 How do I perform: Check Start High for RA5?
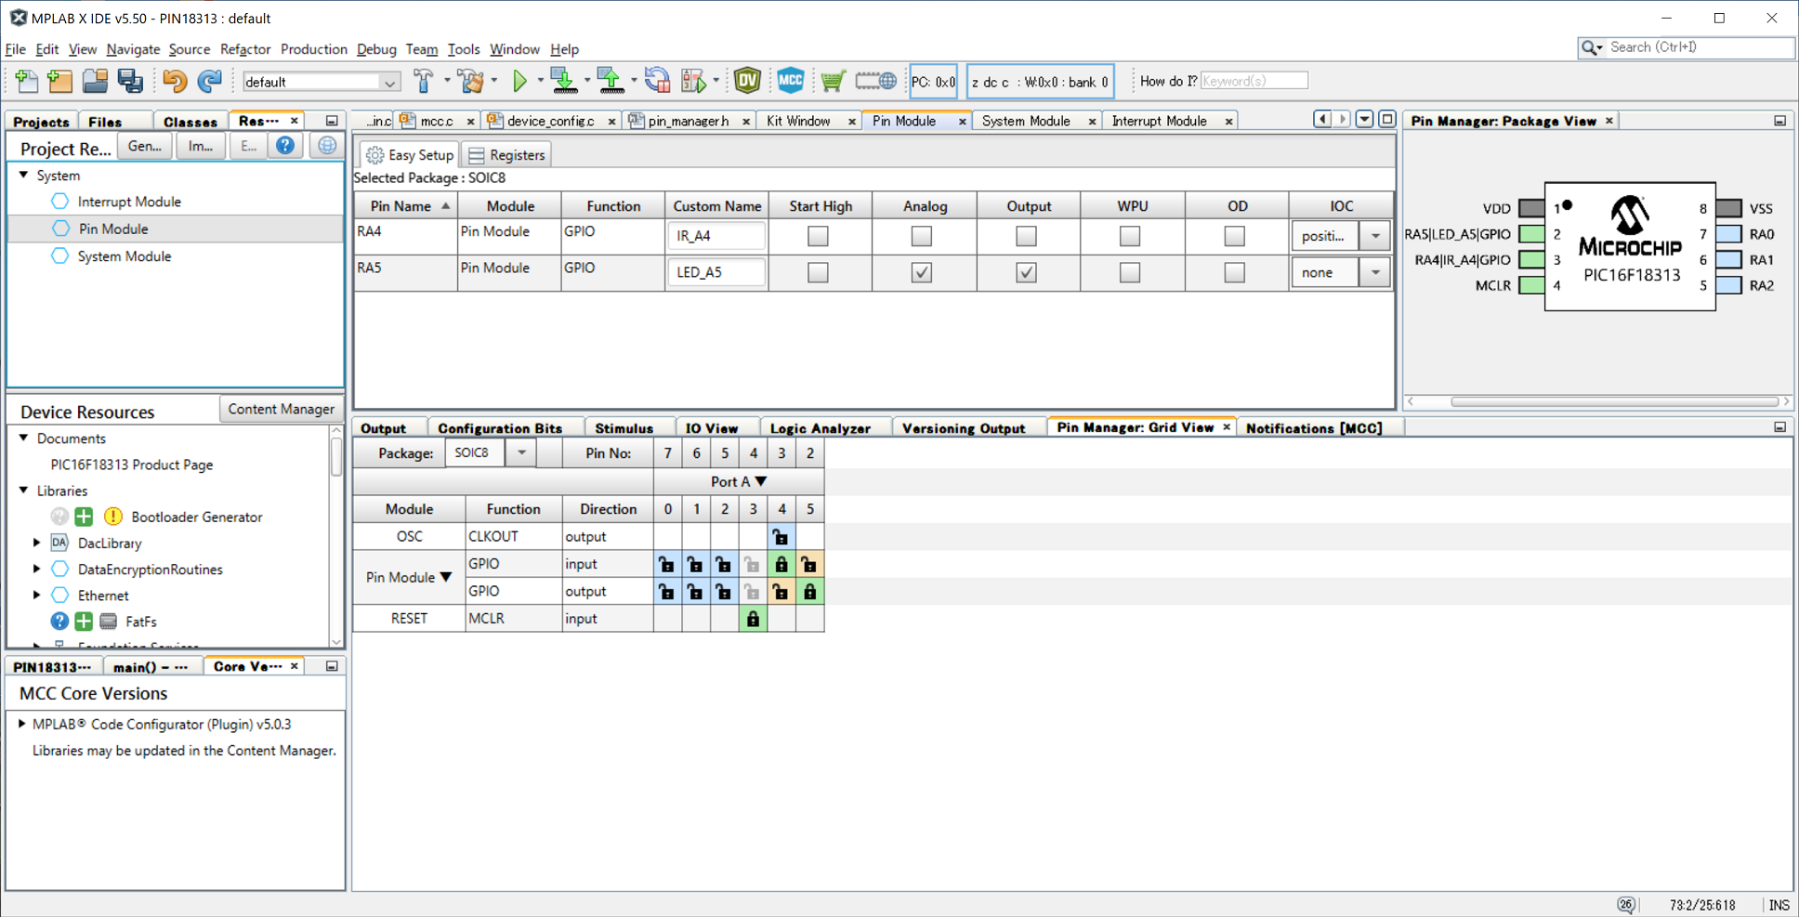(x=818, y=272)
